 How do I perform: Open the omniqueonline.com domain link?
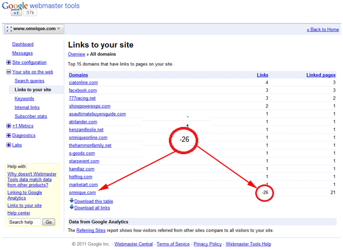tap(88, 138)
